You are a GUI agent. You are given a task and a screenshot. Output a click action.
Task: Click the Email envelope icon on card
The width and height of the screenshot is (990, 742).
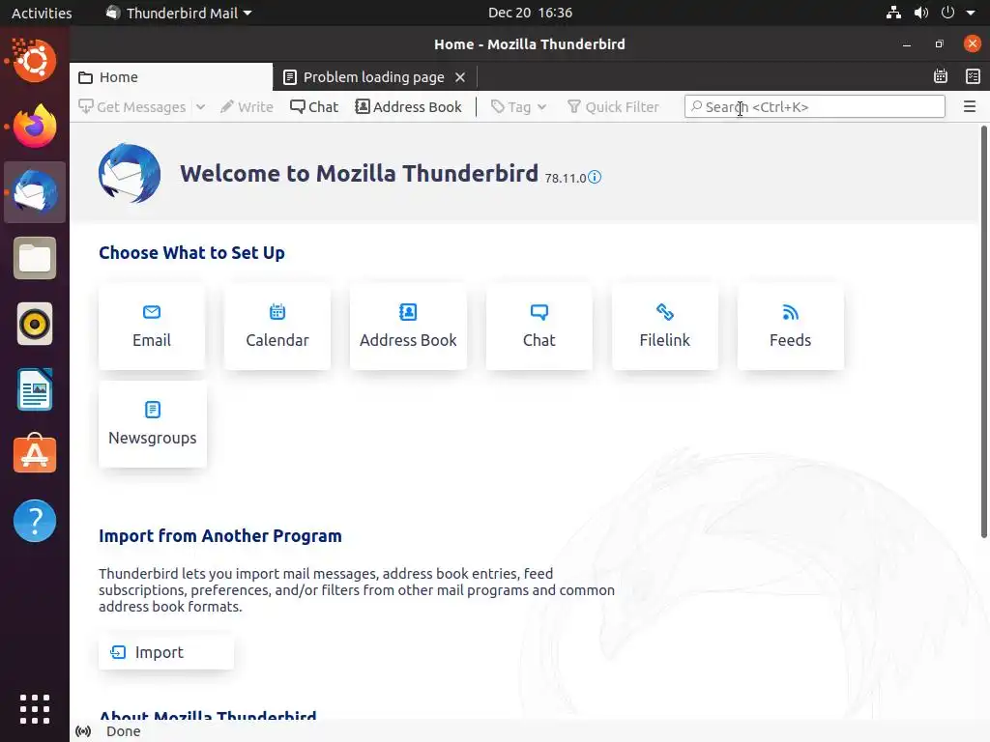pos(152,312)
